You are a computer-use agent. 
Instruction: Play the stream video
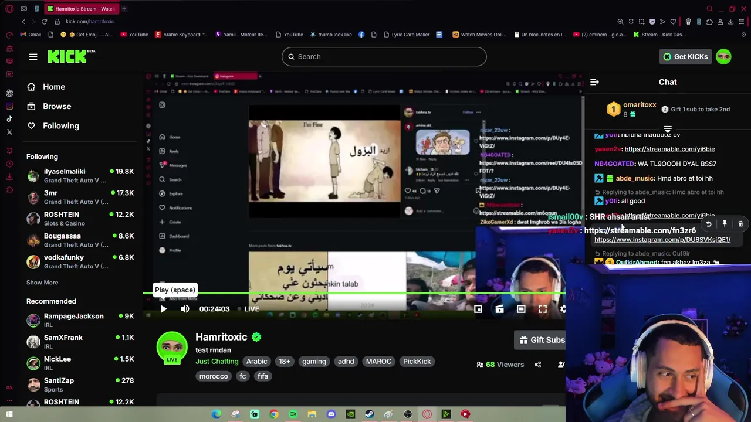pyautogui.click(x=164, y=309)
